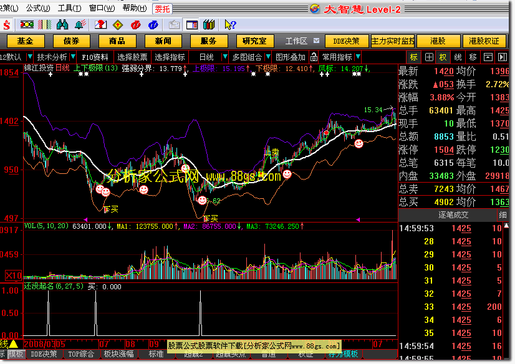The height and width of the screenshot is (364, 515).
Task: Click the trade list scrollbar up arrow
Action: (506, 226)
